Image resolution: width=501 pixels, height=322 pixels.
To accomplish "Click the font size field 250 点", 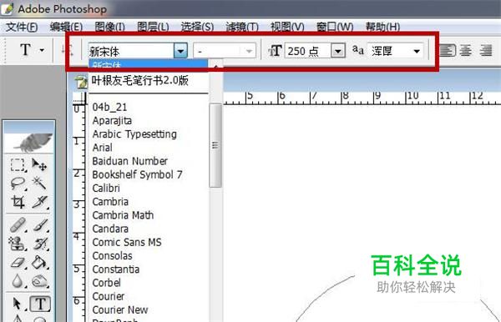I will pos(307,51).
